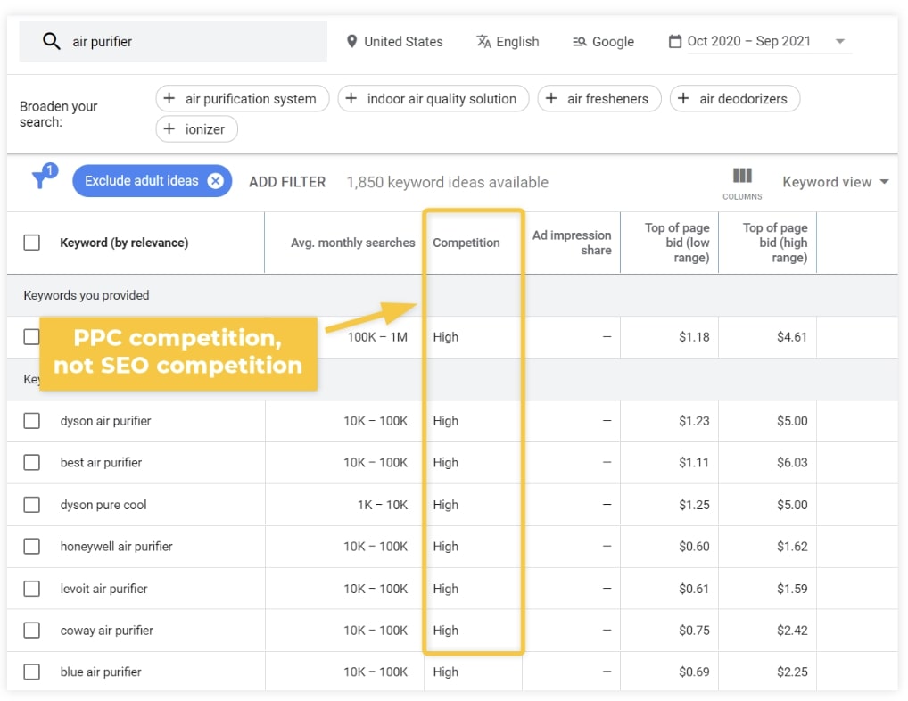Expand the date range dropdown arrow

tap(839, 42)
